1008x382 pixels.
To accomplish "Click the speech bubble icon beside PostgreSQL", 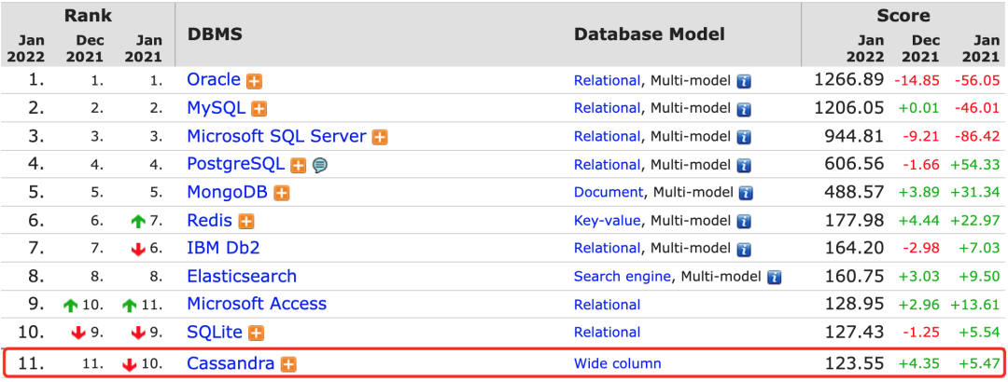I will [320, 165].
